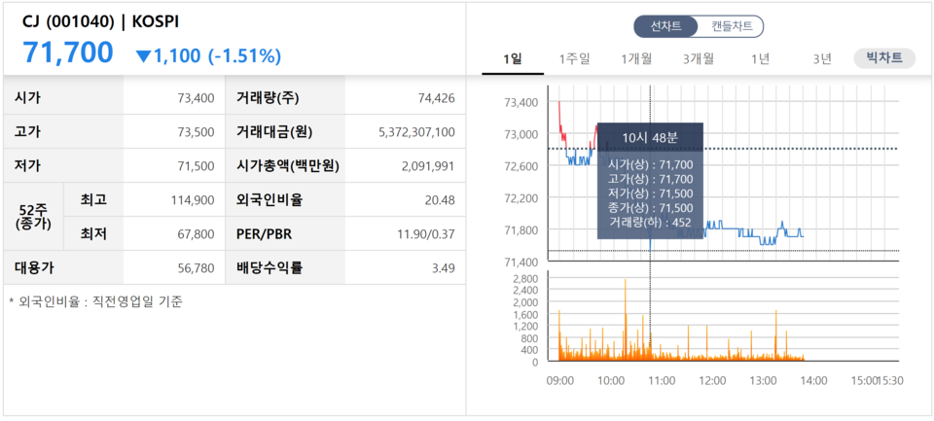Click the PER/PBR value 11.90/0.37
Image resolution: width=934 pixels, height=421 pixels.
pyautogui.click(x=426, y=234)
